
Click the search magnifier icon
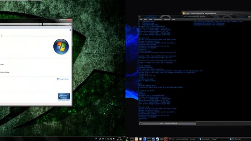[x=70, y=24]
